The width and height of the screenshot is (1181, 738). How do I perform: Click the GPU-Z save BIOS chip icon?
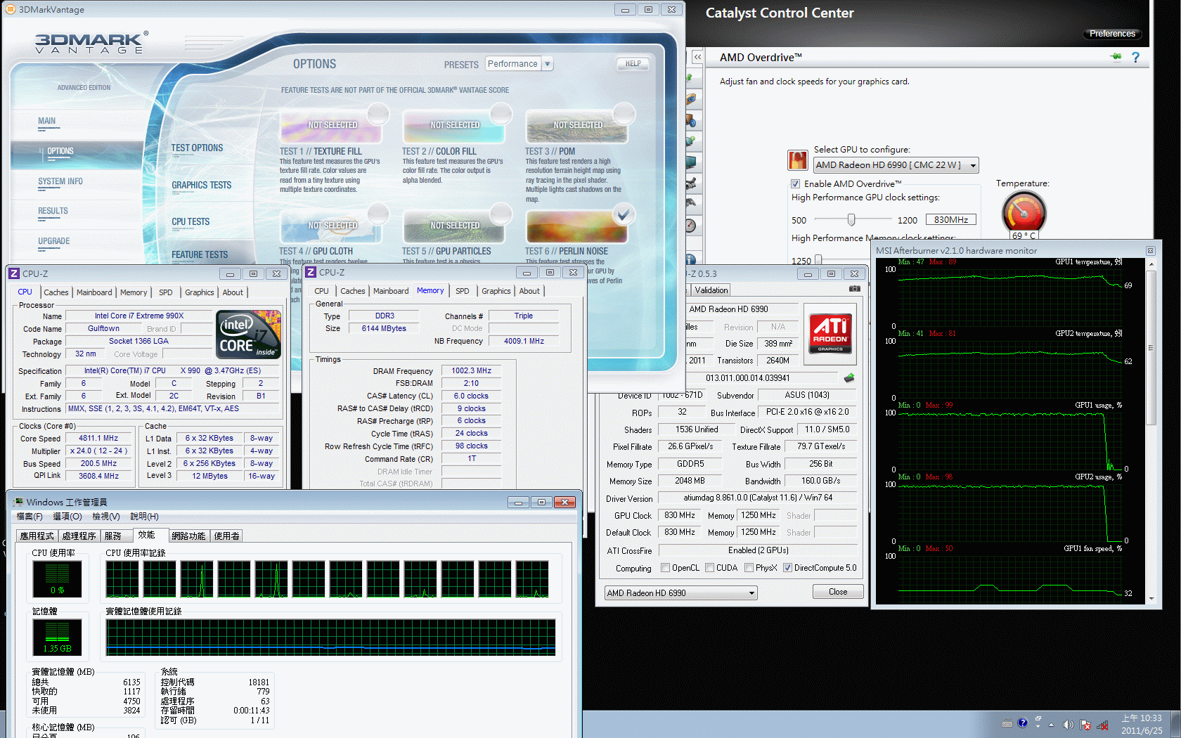tap(849, 377)
